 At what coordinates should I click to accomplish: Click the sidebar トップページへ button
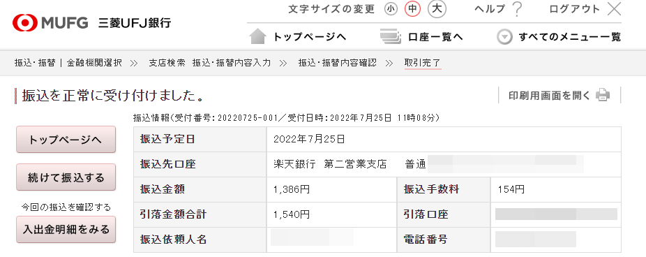pyautogui.click(x=66, y=140)
